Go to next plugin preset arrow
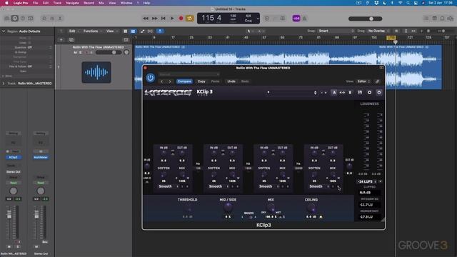The image size is (457, 257). [x=170, y=81]
